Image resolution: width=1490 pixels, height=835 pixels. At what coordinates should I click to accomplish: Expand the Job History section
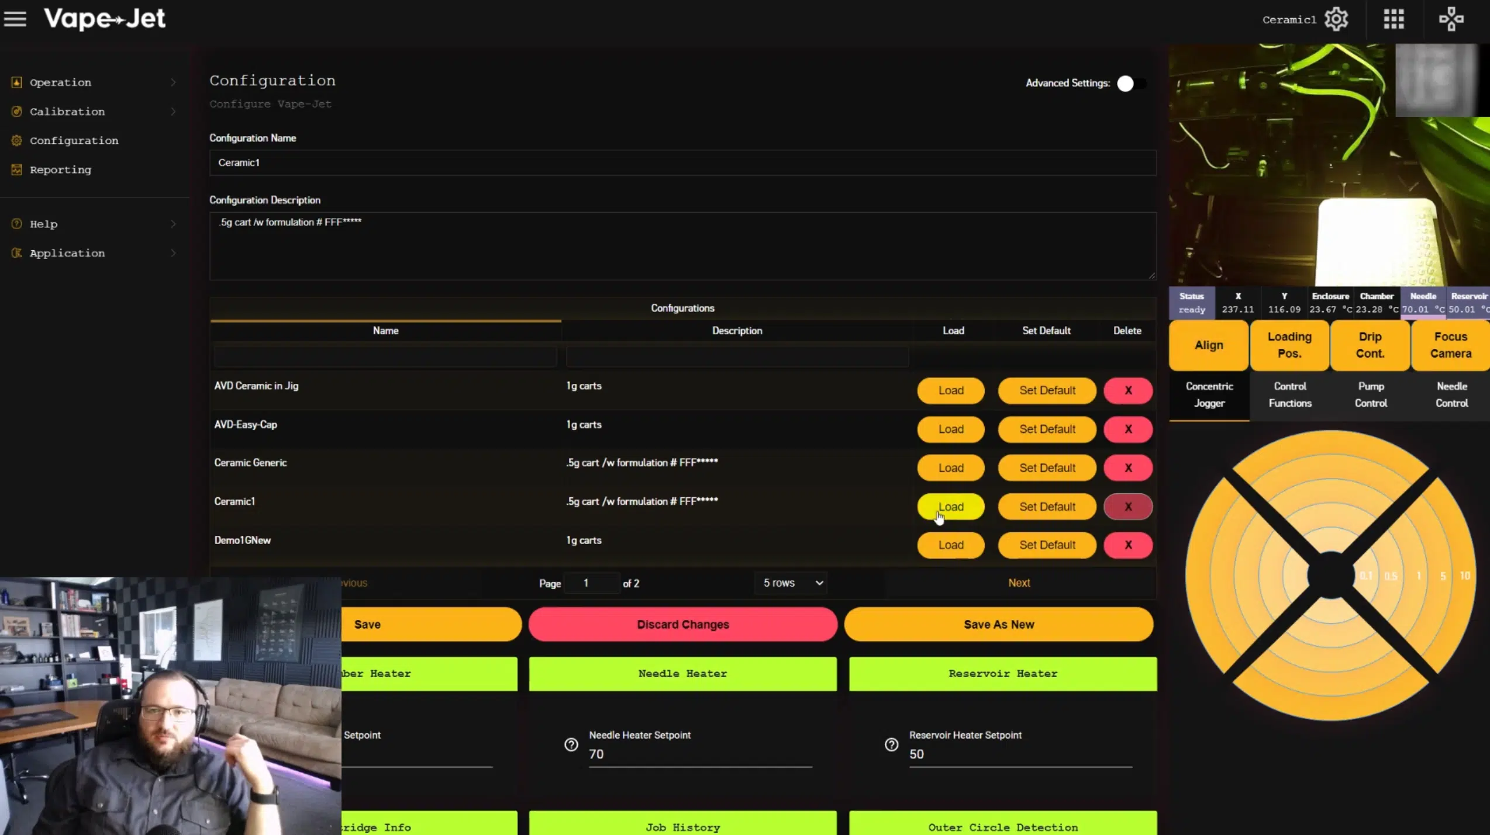(682, 823)
